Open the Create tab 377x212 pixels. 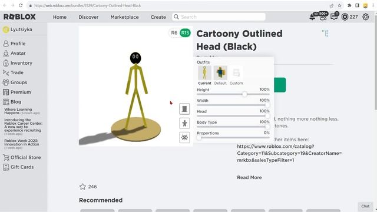[x=158, y=17]
